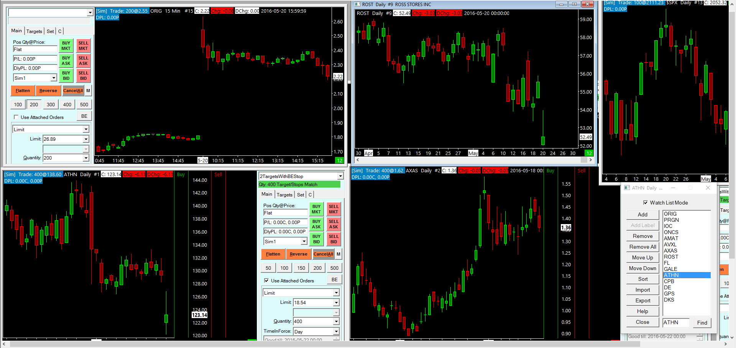Toggle BE in the ATHN trade panel

335,280
